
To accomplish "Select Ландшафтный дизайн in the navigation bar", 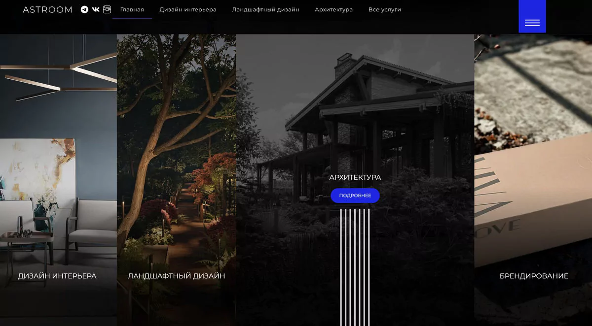I will pos(265,10).
